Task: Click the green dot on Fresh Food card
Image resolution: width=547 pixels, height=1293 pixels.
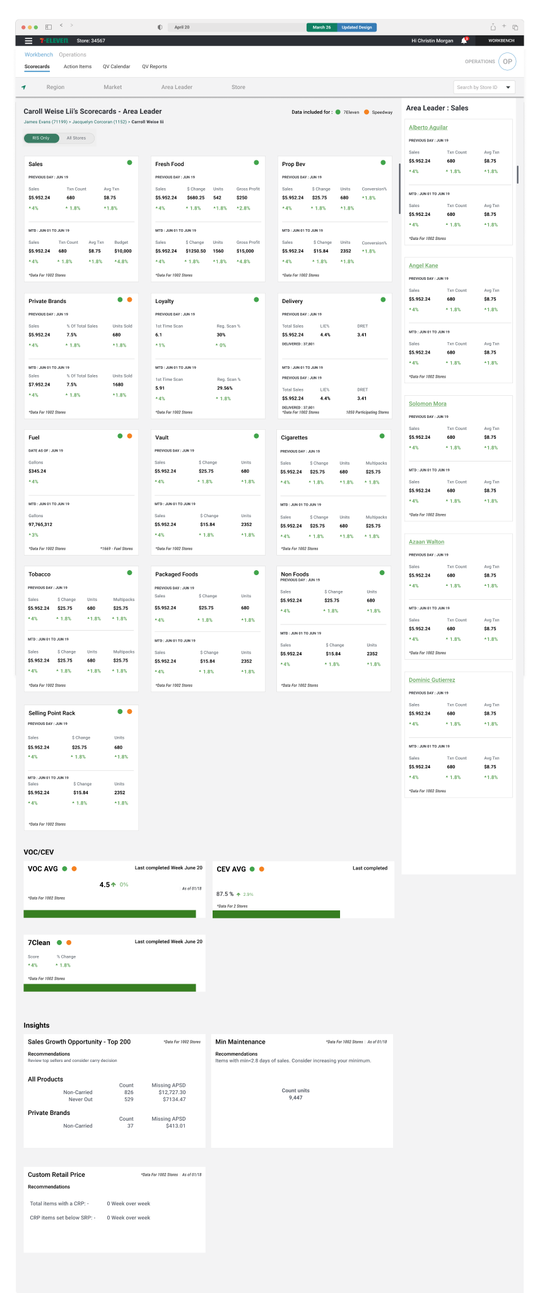Action: coord(256,162)
